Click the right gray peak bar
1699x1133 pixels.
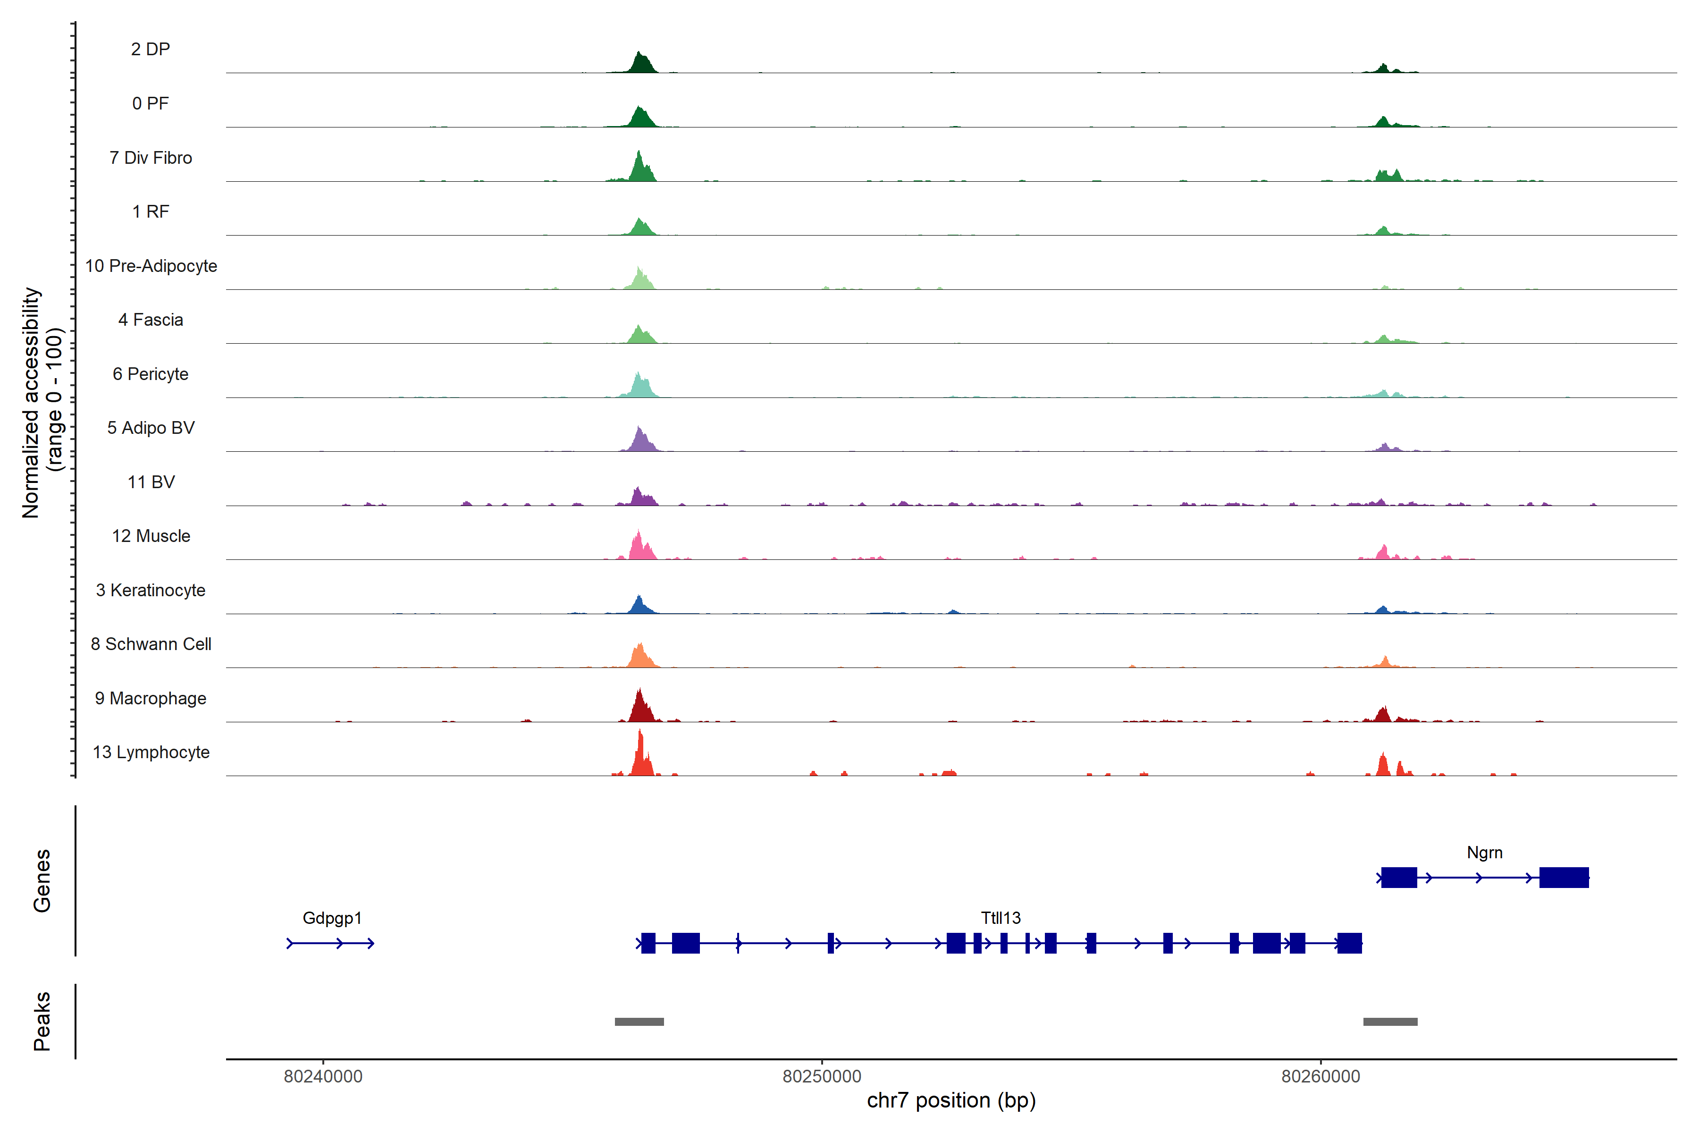[x=1390, y=1022]
